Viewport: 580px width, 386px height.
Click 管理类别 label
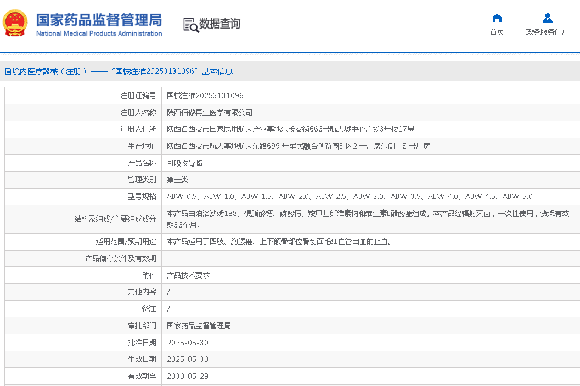(142, 180)
